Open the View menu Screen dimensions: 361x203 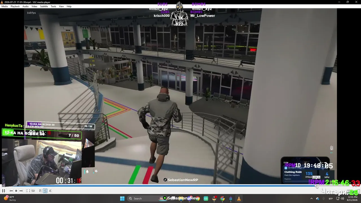[x=61, y=6]
